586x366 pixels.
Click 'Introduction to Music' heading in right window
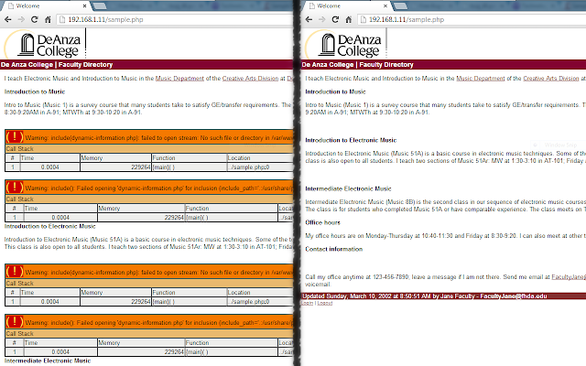[x=336, y=91]
